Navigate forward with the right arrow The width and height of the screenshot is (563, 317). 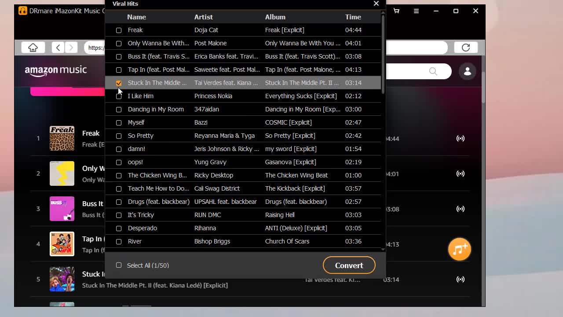click(x=71, y=48)
